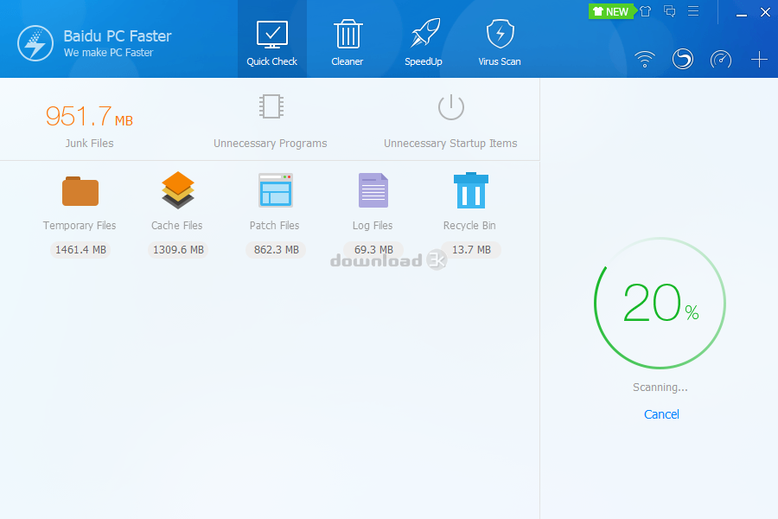Add more tools with plus icon
Screen dimensions: 778x519
(x=759, y=60)
